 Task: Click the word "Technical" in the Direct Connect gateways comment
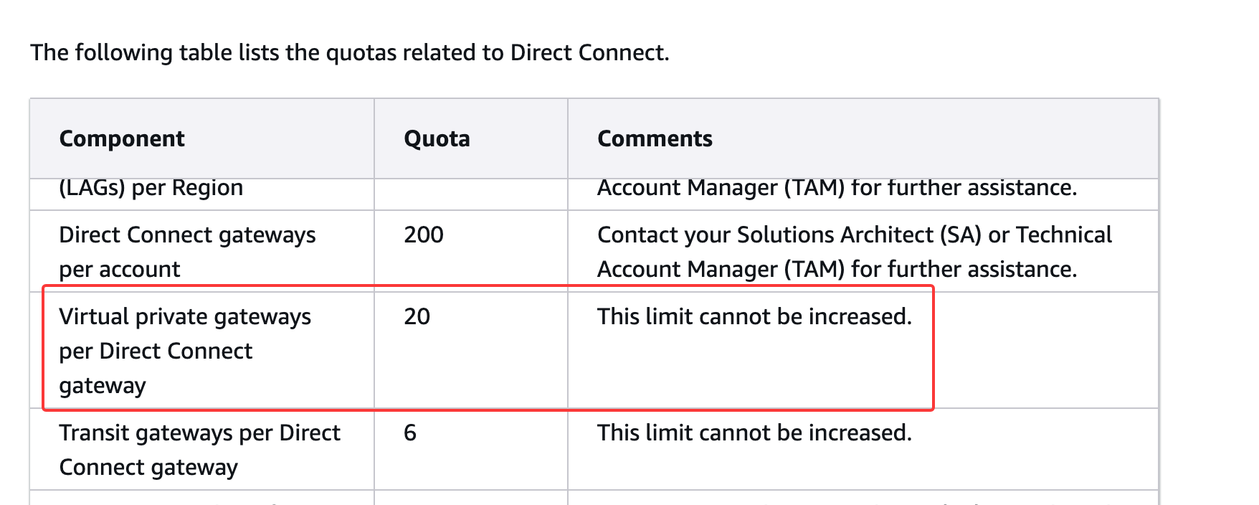coord(1064,235)
